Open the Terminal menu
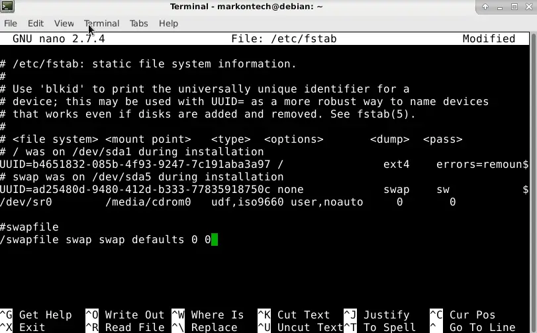Viewport: 537px width, 333px height. pyautogui.click(x=102, y=23)
